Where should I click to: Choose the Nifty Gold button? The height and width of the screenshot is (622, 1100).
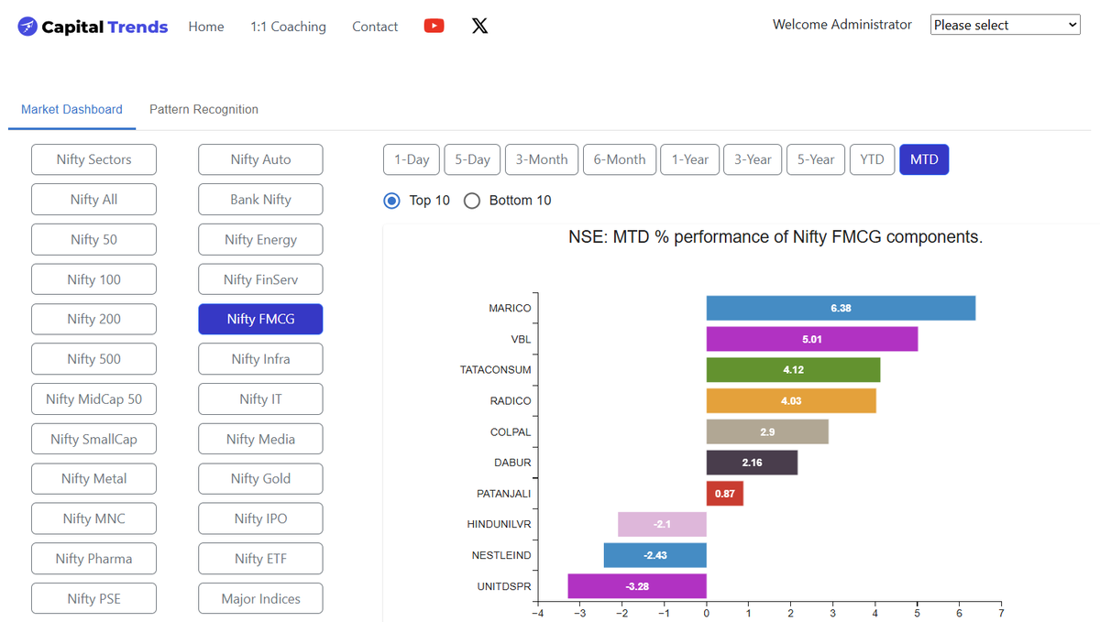(260, 478)
